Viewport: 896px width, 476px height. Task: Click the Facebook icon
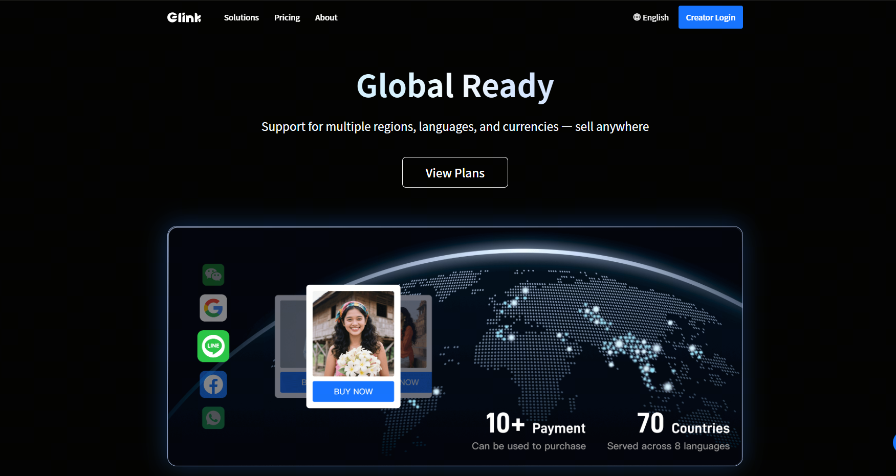point(213,384)
